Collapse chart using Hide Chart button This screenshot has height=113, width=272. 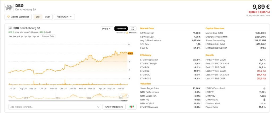click(64, 17)
